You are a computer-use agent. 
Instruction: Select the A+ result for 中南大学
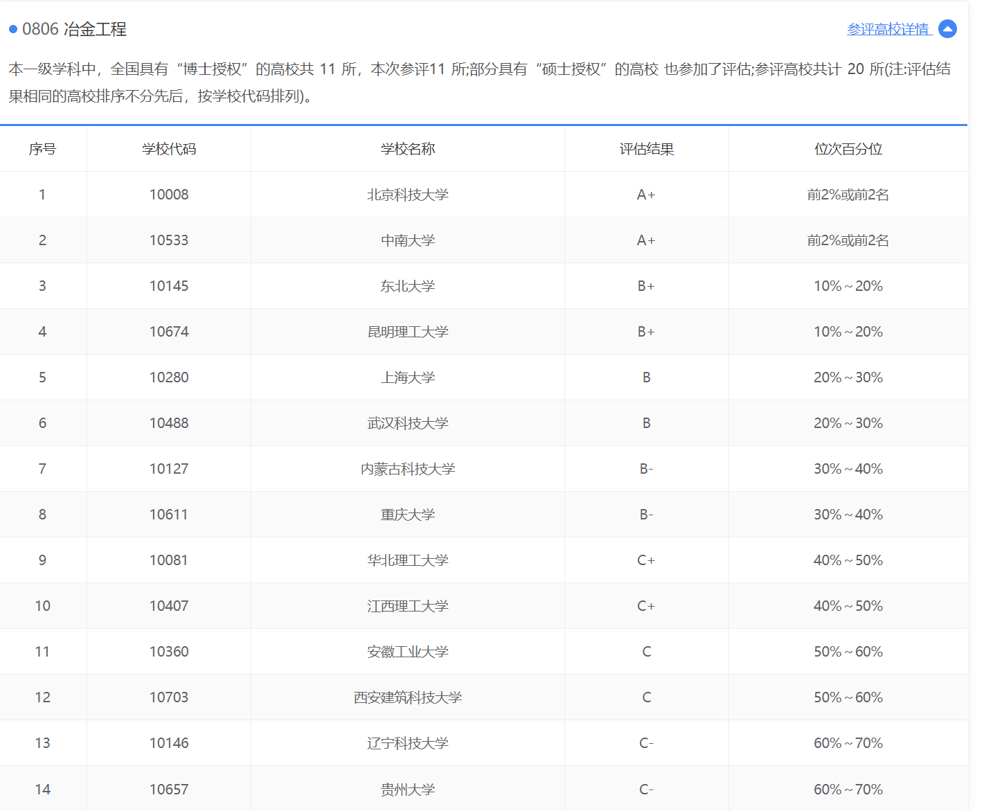tap(645, 240)
